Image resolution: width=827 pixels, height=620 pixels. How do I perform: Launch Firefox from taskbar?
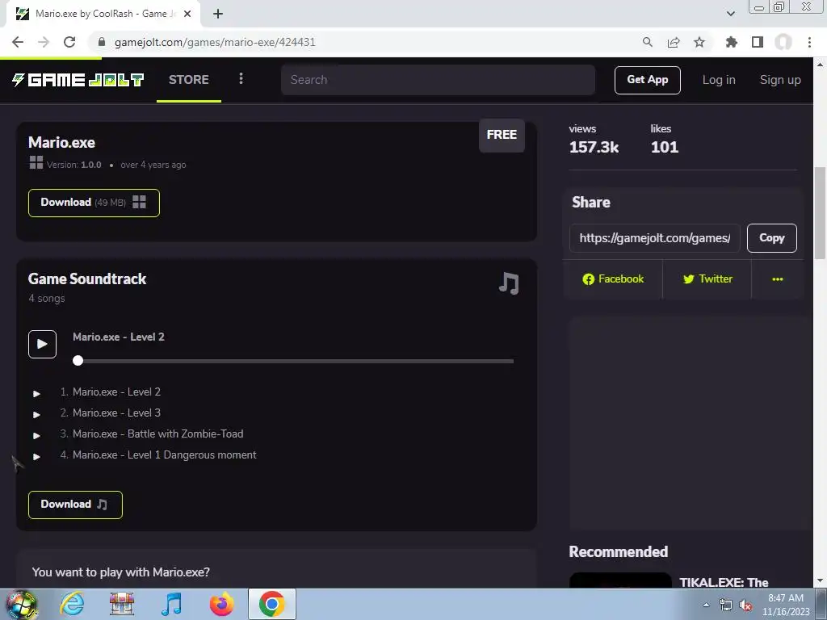(221, 604)
